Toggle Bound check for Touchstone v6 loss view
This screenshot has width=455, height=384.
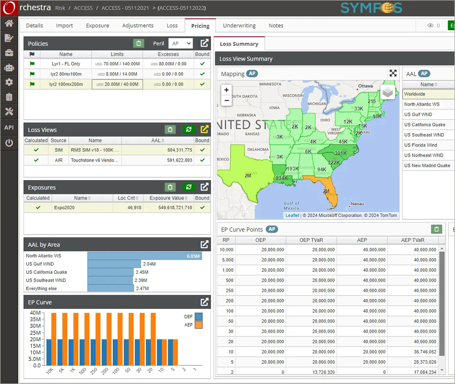click(202, 160)
